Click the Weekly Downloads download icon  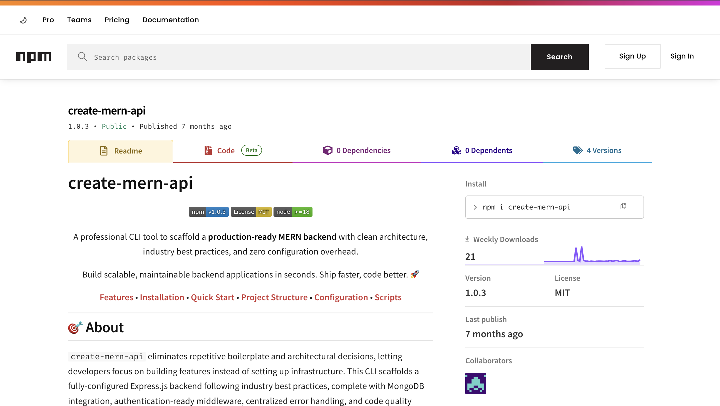(467, 239)
